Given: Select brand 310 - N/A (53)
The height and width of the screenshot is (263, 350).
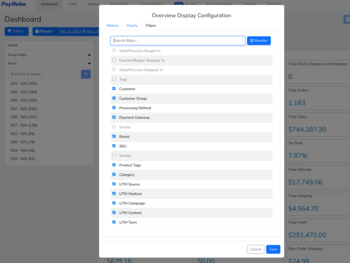Looking at the screenshot, I should pos(23,159).
